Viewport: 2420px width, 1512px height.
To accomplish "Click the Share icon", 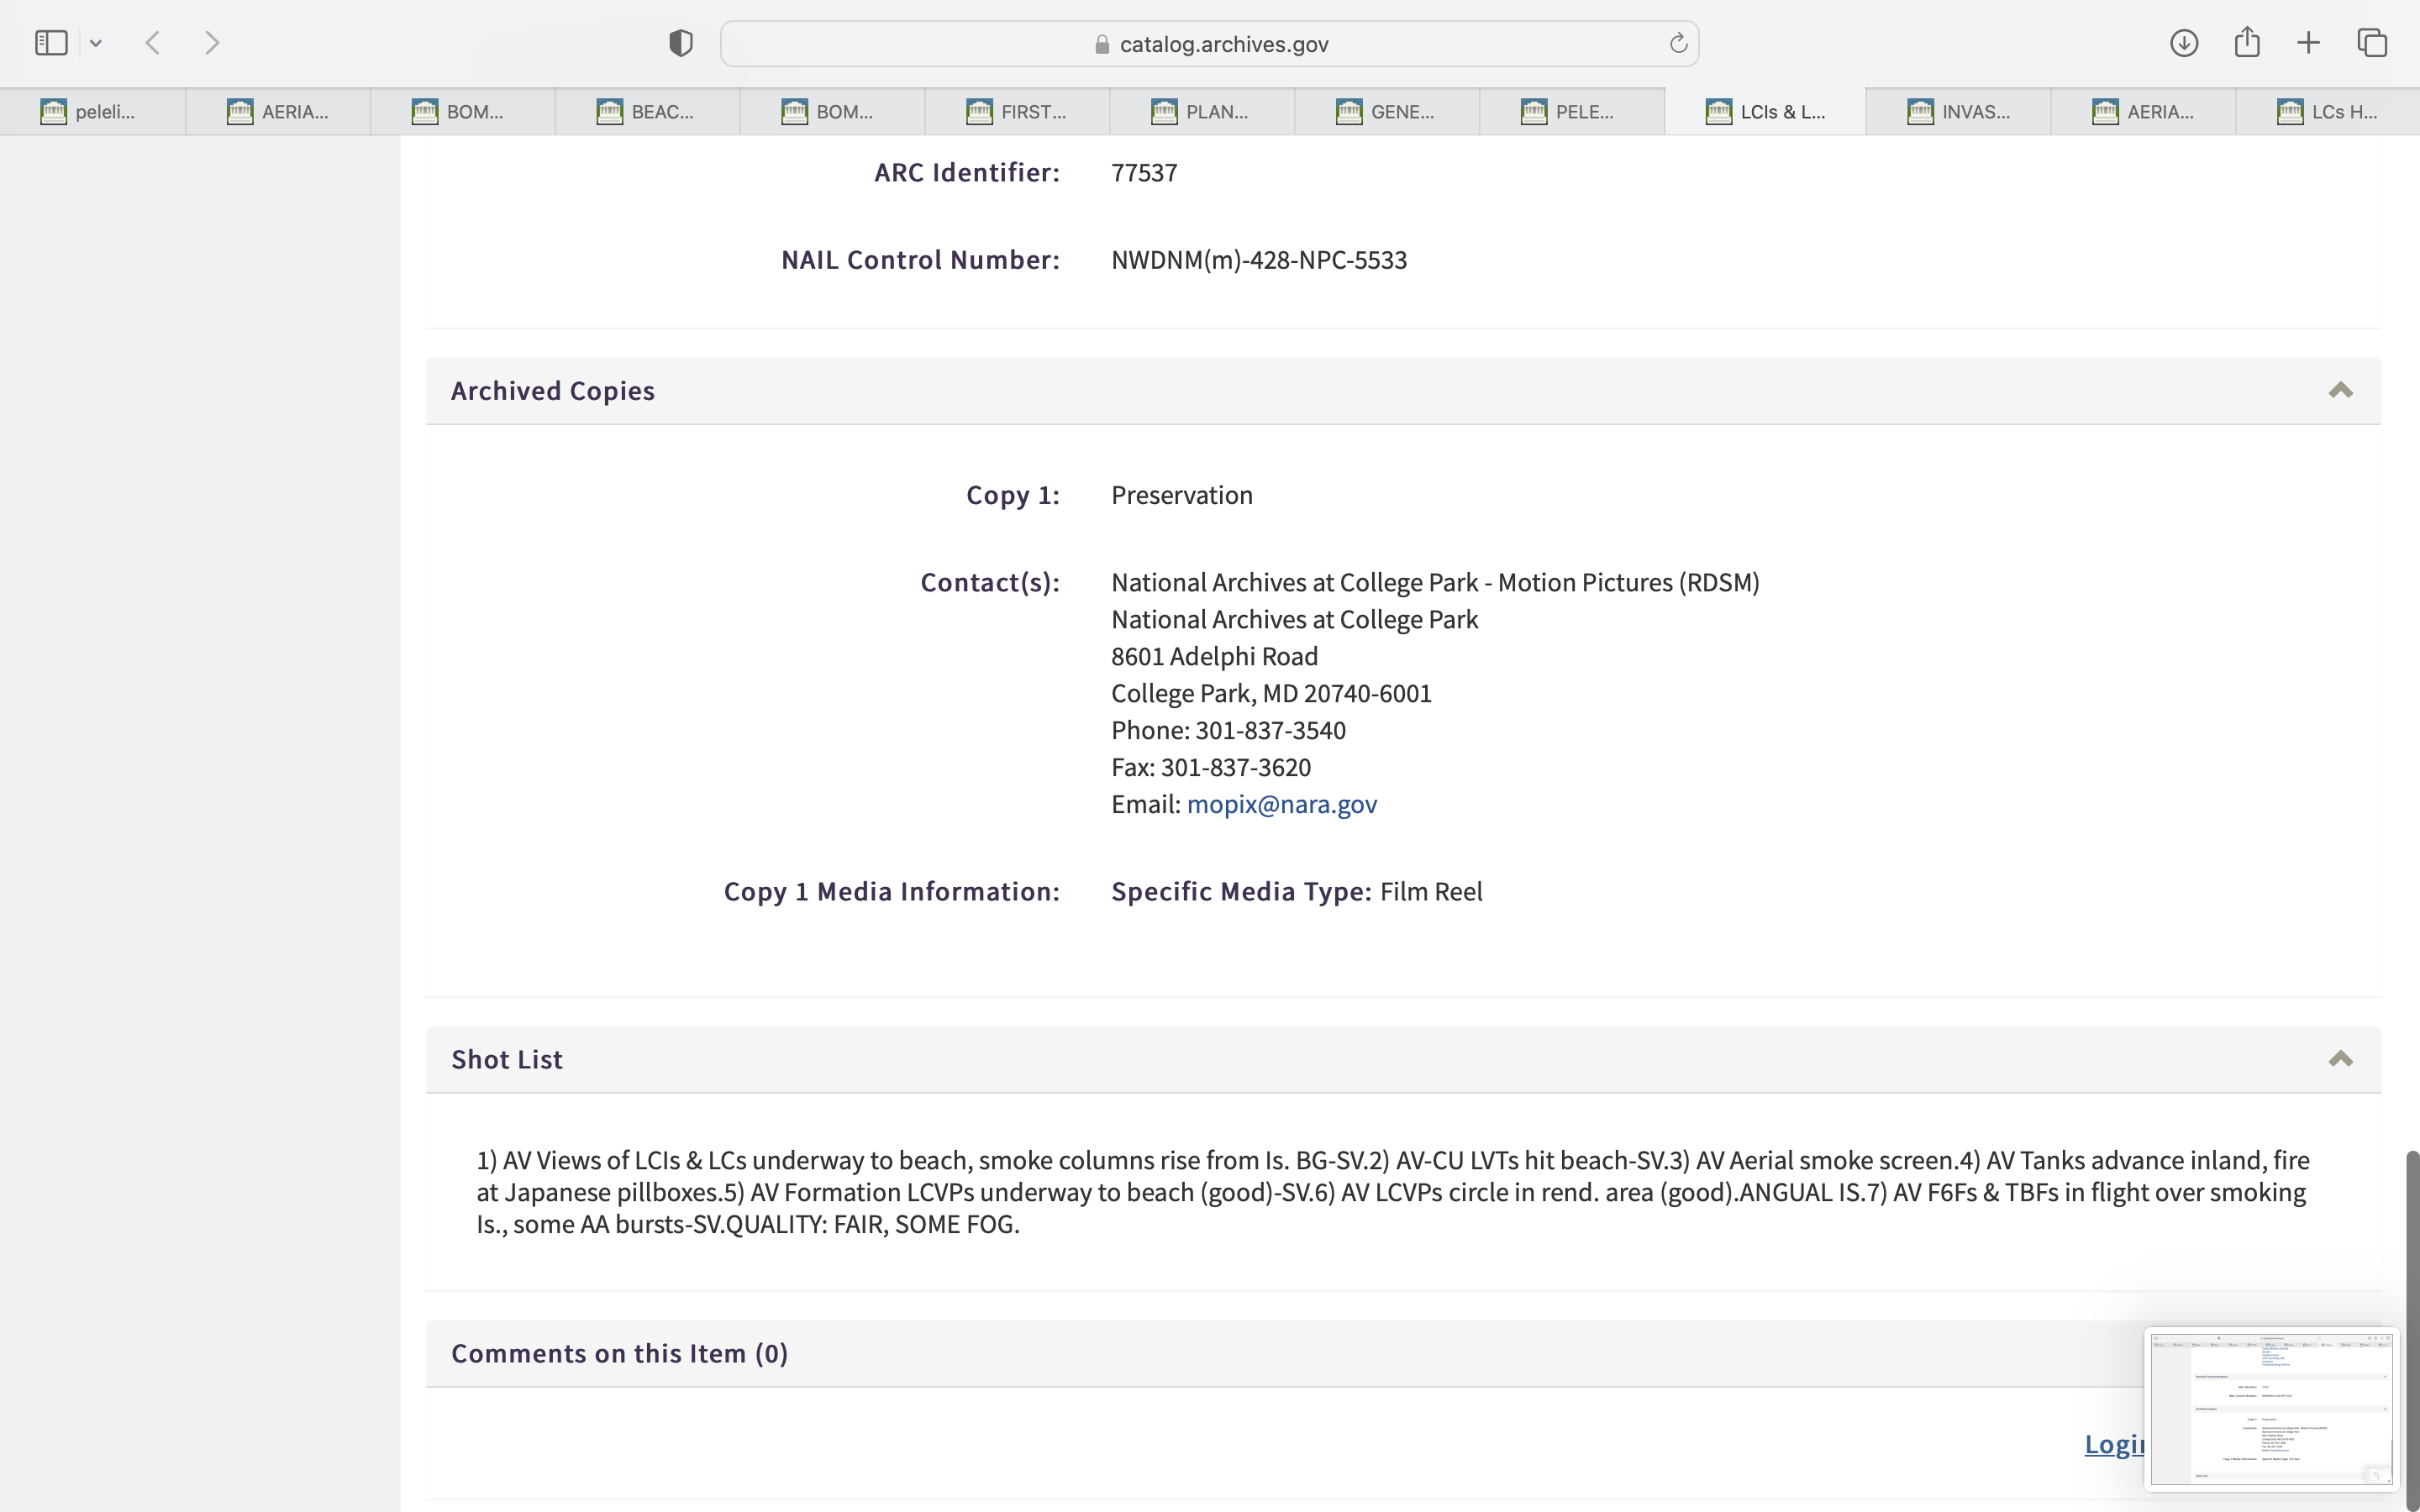I will tap(2247, 42).
